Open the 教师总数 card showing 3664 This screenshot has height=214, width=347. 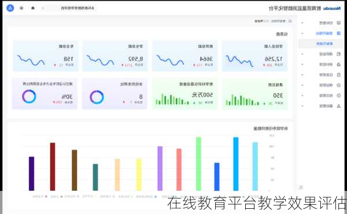tap(185, 56)
